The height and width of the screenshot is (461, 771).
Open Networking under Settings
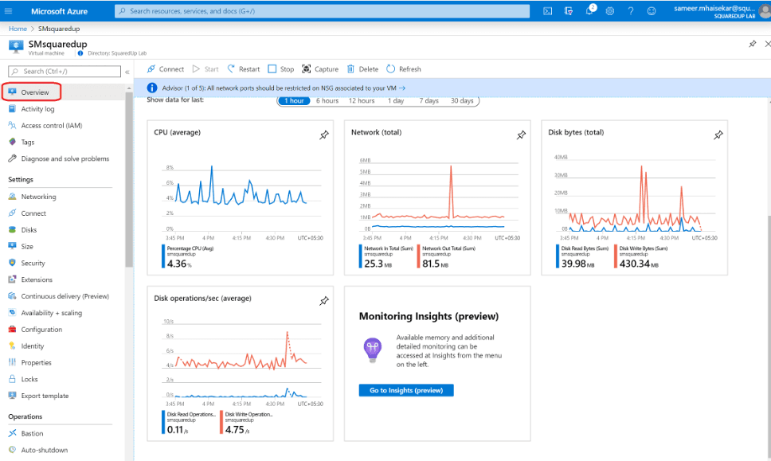(x=38, y=197)
